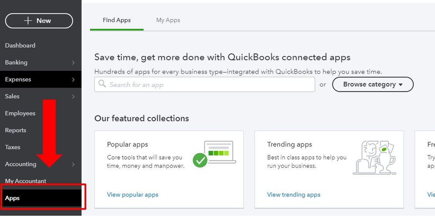Click the View trending apps link
The image size is (435, 220).
293,194
